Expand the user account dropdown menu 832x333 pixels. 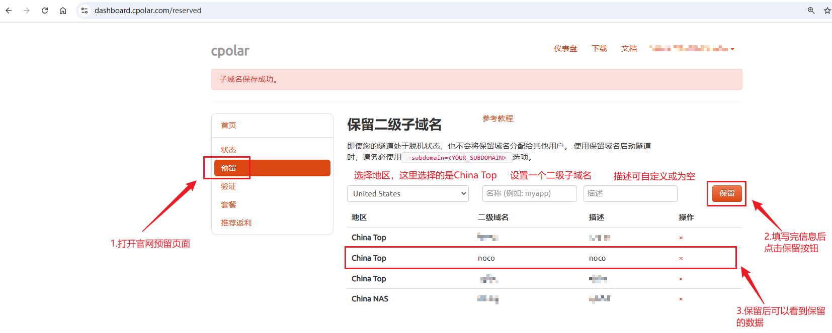pyautogui.click(x=692, y=49)
